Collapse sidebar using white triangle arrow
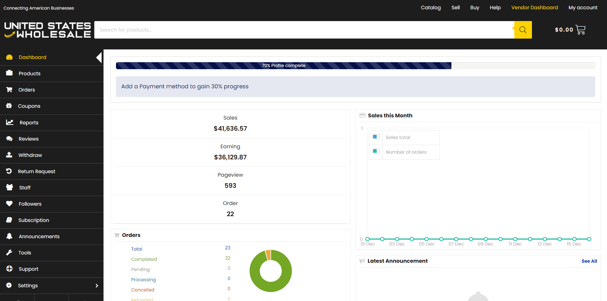The width and height of the screenshot is (607, 301). (99, 57)
